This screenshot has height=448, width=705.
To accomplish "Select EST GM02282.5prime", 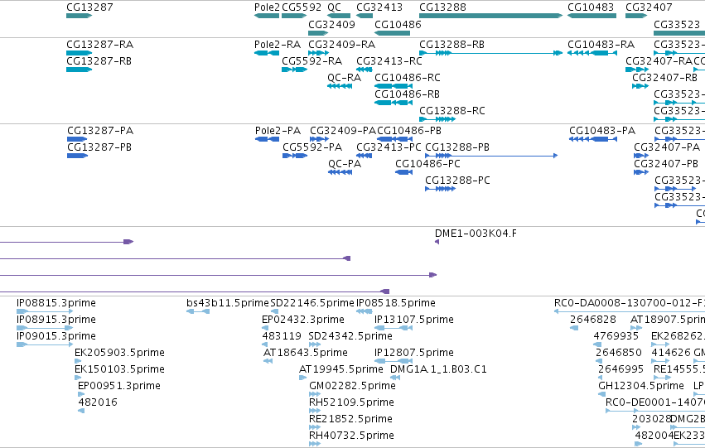I will 315,394.
